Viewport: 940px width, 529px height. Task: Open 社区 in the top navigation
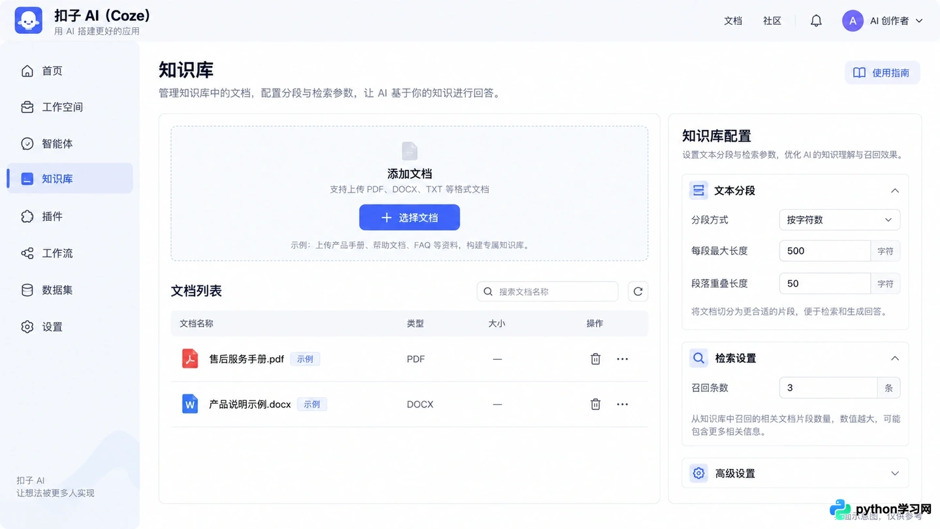coord(772,21)
